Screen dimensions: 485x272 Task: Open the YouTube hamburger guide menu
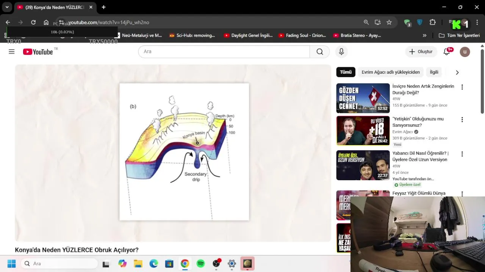click(x=12, y=52)
